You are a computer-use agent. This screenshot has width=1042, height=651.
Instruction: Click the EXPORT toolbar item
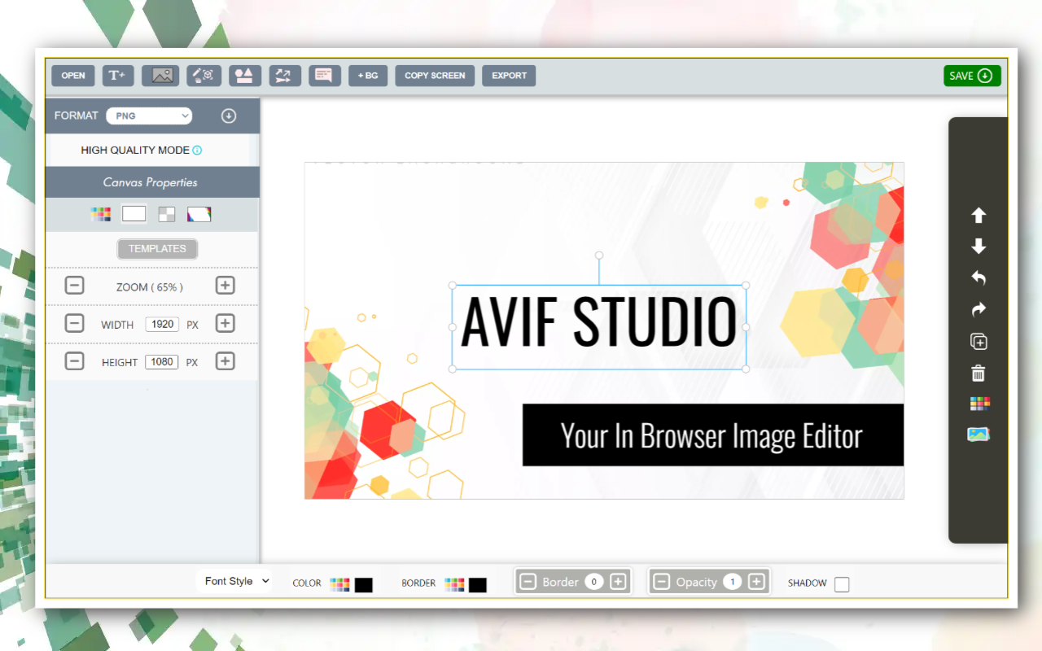(x=508, y=75)
